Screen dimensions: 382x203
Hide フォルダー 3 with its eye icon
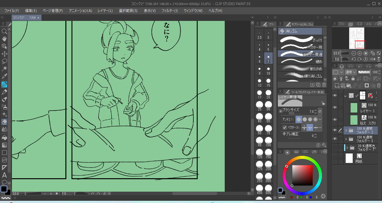335,139
